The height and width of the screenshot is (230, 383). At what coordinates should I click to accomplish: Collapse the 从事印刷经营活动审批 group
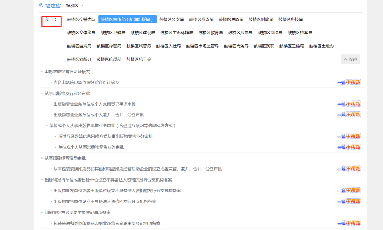coord(42,158)
